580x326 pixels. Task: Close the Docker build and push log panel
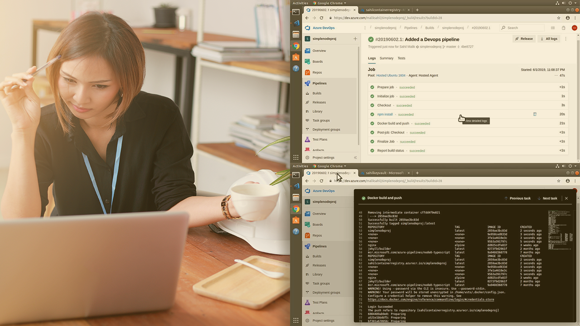pos(566,198)
